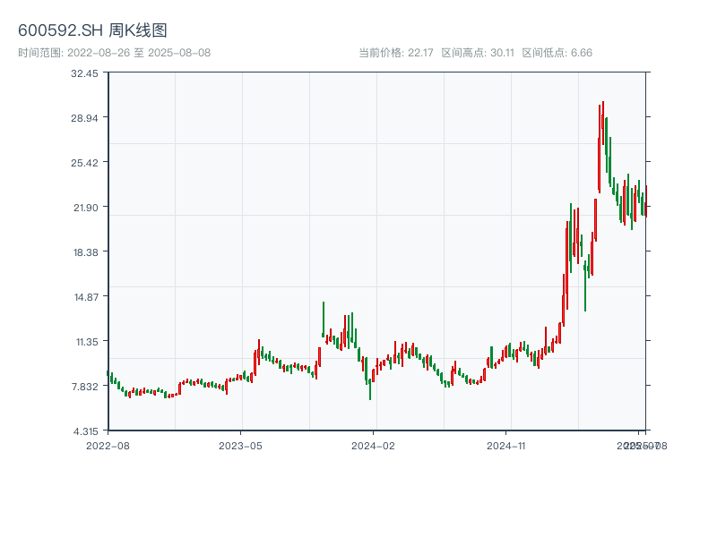
Task: Click the y-axis value 7.832
Action: click(x=85, y=387)
